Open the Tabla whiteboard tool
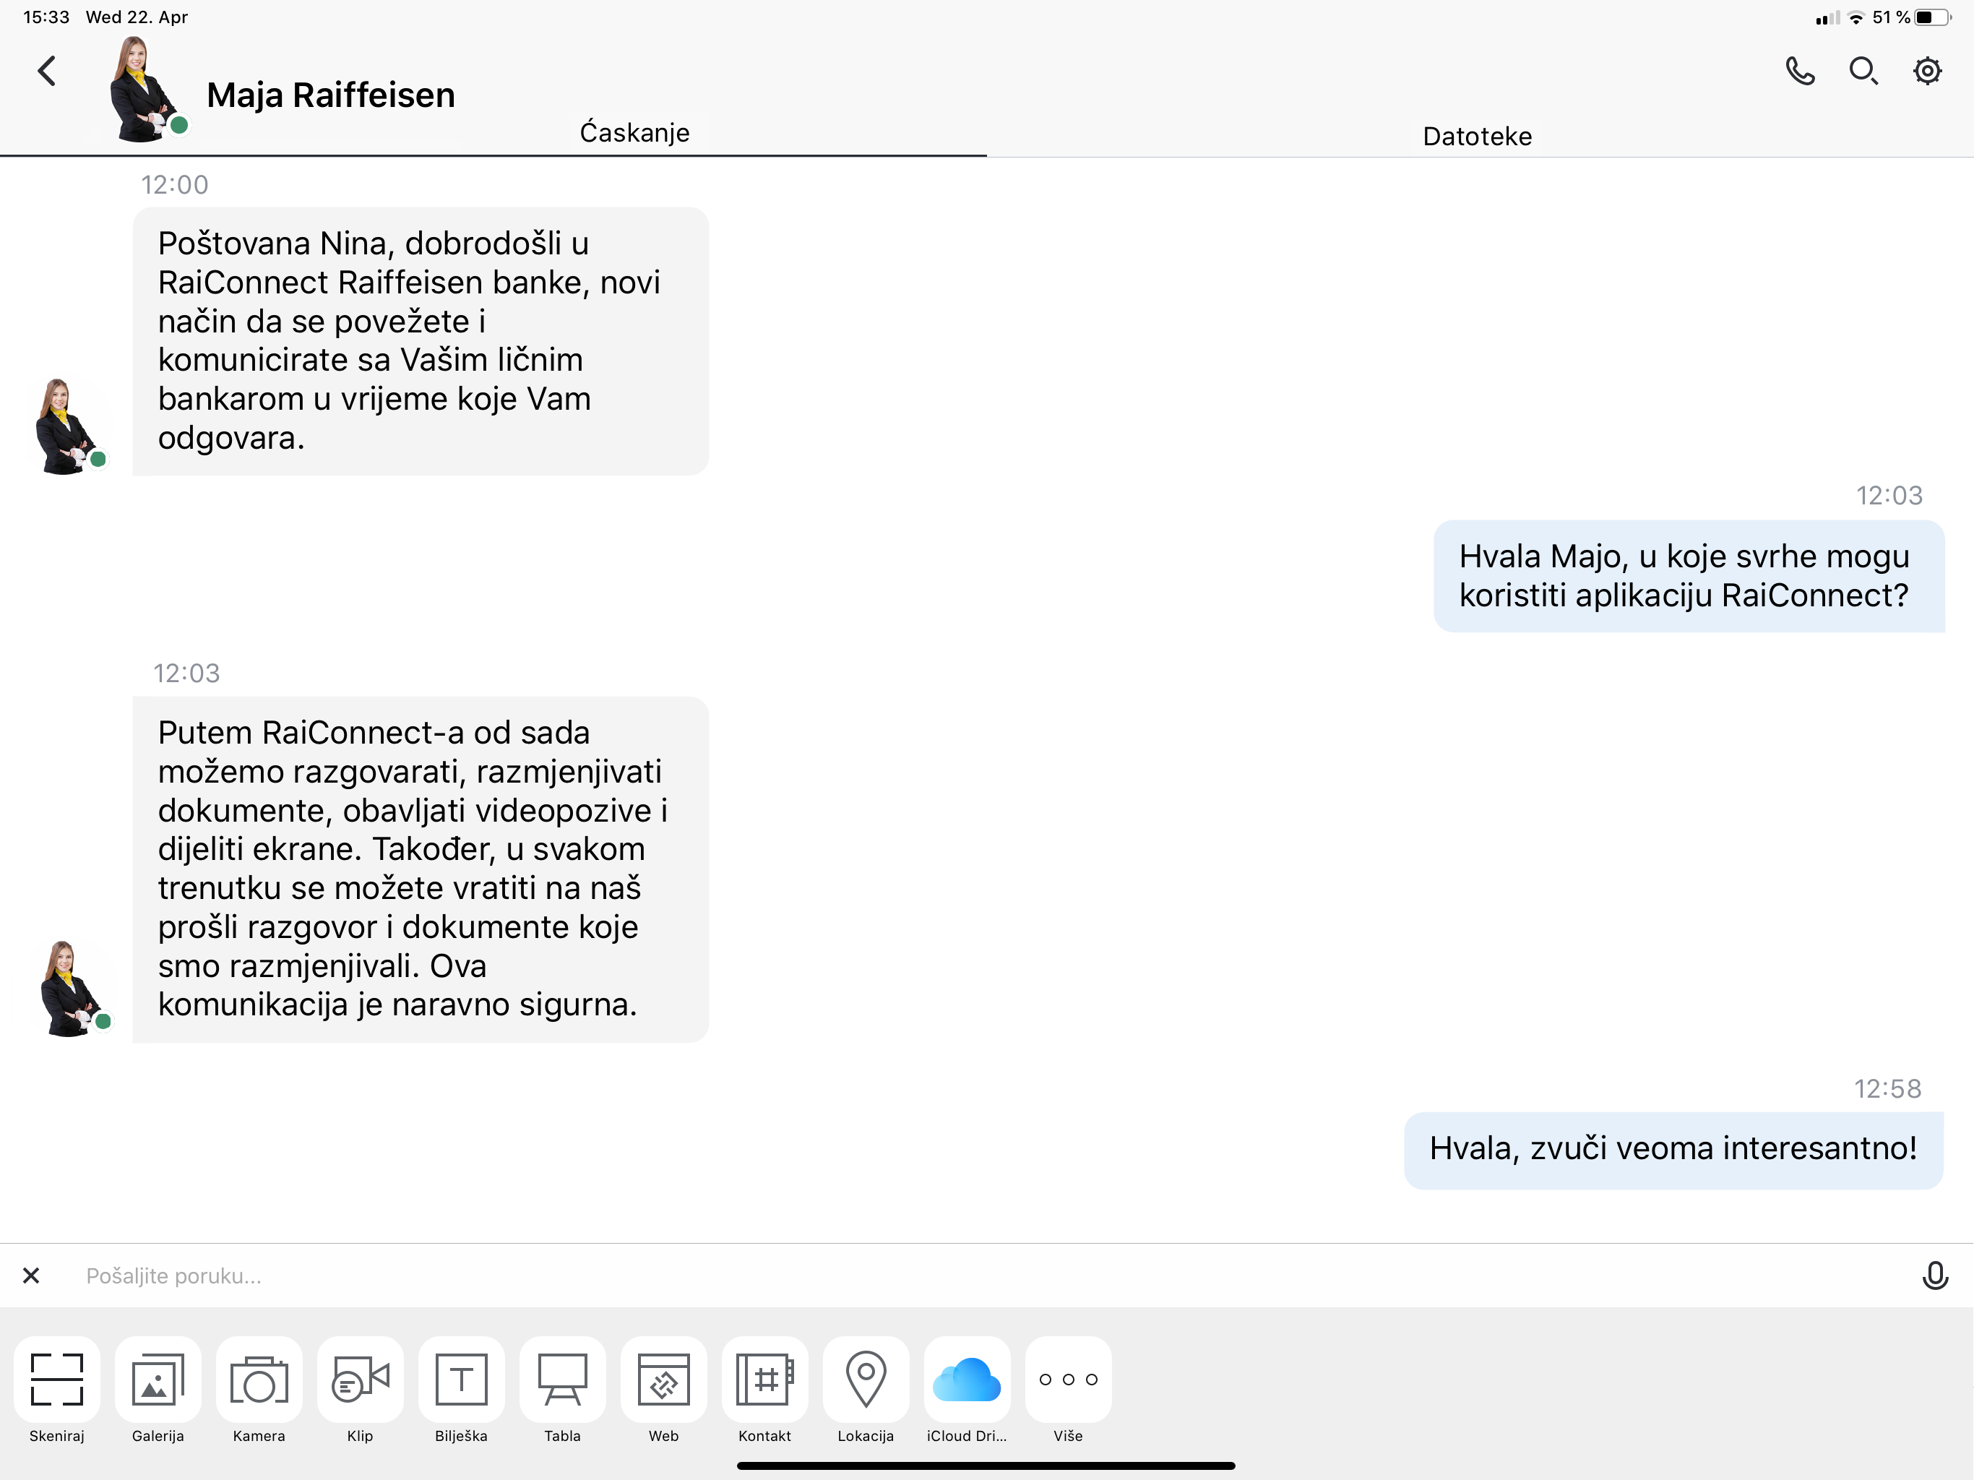Viewport: 1974px width, 1480px height. pos(562,1379)
